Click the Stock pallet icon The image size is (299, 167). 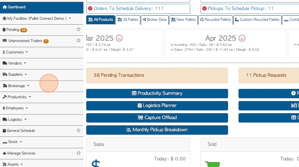pos(5,142)
